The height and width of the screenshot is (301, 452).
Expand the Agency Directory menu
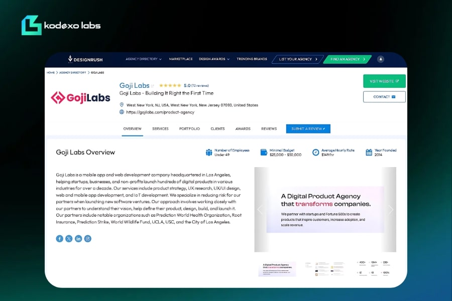tap(144, 59)
